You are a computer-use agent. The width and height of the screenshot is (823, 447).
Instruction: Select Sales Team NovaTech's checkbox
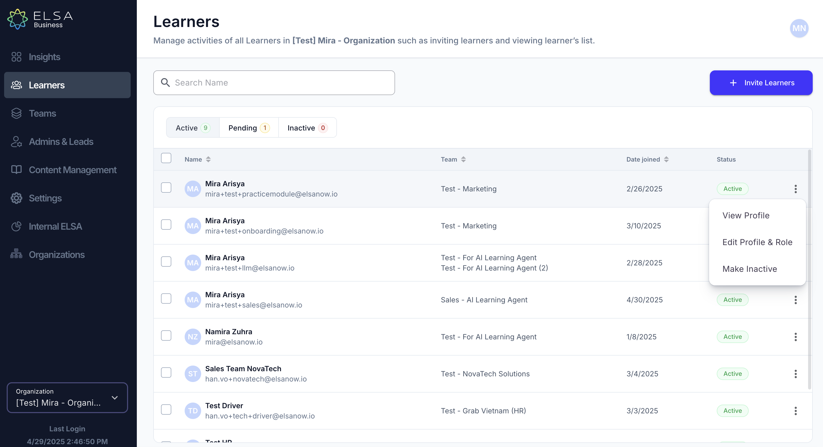click(166, 373)
